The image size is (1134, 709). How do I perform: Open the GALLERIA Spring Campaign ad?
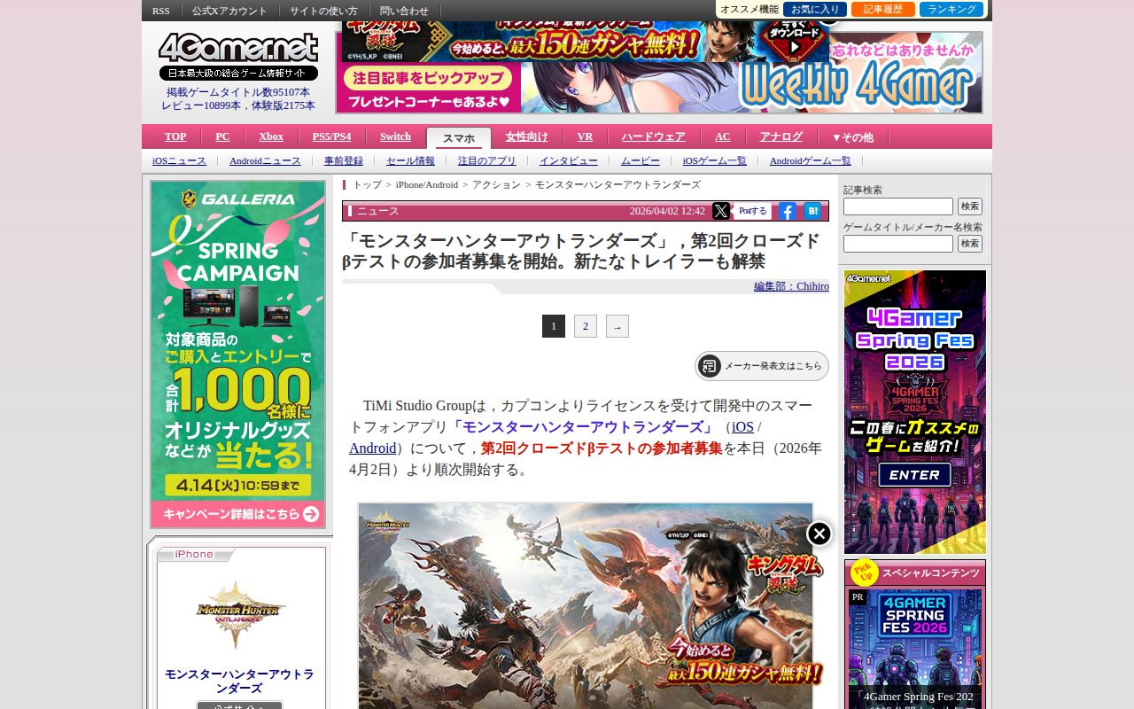click(x=238, y=354)
